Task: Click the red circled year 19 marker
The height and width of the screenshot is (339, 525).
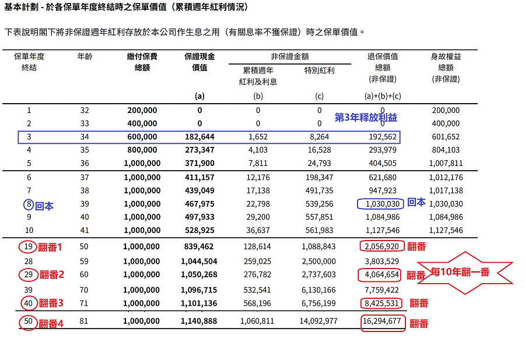Action: 29,246
